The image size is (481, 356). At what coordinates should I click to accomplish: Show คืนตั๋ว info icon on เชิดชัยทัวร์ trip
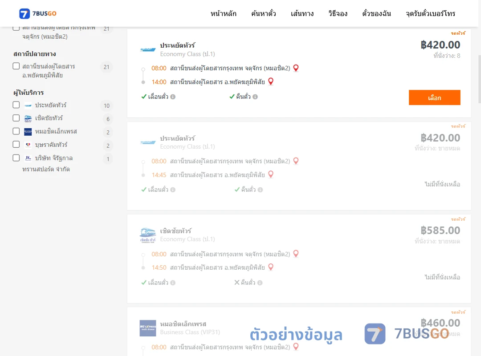[260, 283]
